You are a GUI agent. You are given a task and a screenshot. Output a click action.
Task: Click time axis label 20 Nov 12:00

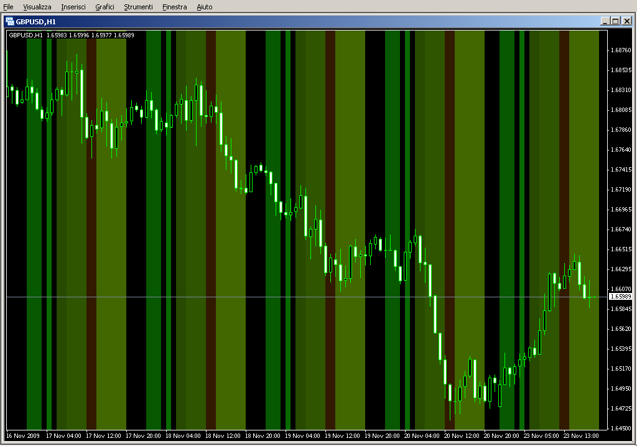462,436
